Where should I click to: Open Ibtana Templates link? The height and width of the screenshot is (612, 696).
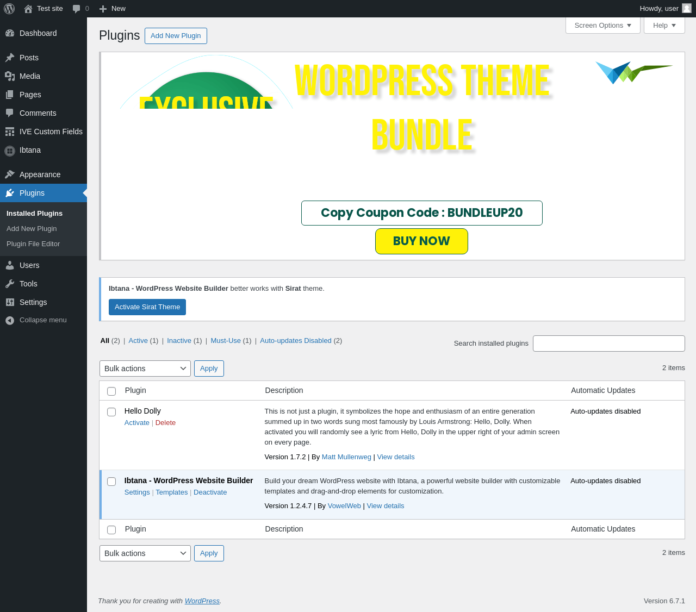click(x=172, y=492)
